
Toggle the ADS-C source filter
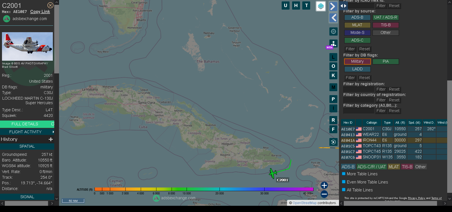(357, 40)
